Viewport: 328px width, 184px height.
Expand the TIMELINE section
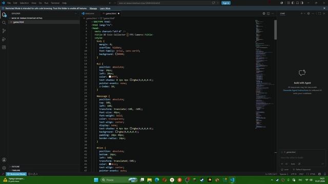44,170
